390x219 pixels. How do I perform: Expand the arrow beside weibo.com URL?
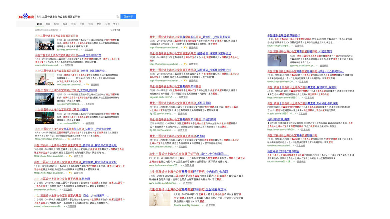tap(298, 129)
